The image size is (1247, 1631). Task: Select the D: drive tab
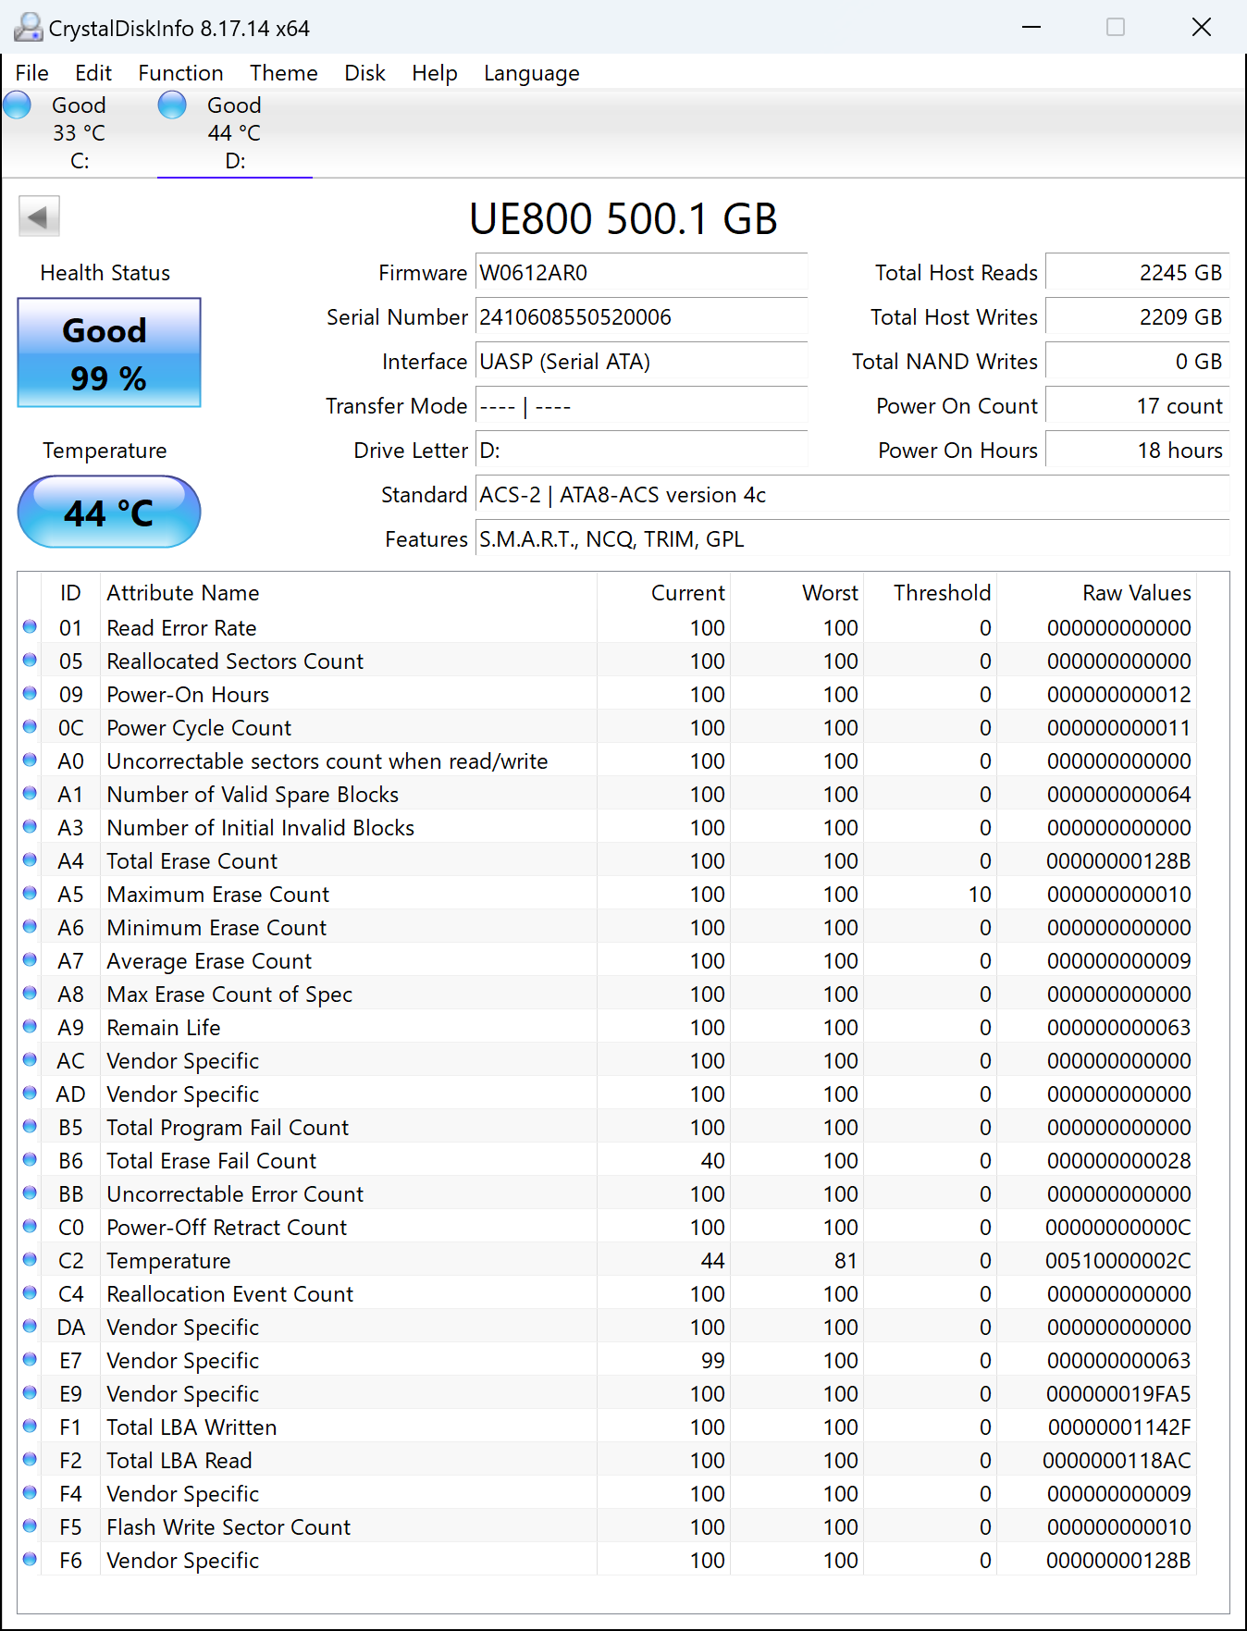pyautogui.click(x=235, y=133)
